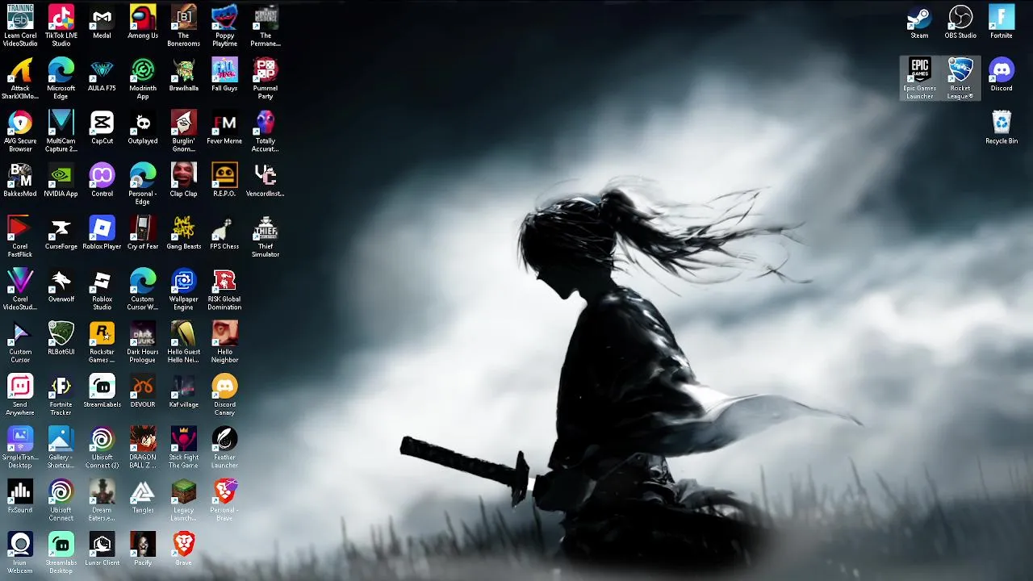Click the AULA F75 icon

coord(102,70)
